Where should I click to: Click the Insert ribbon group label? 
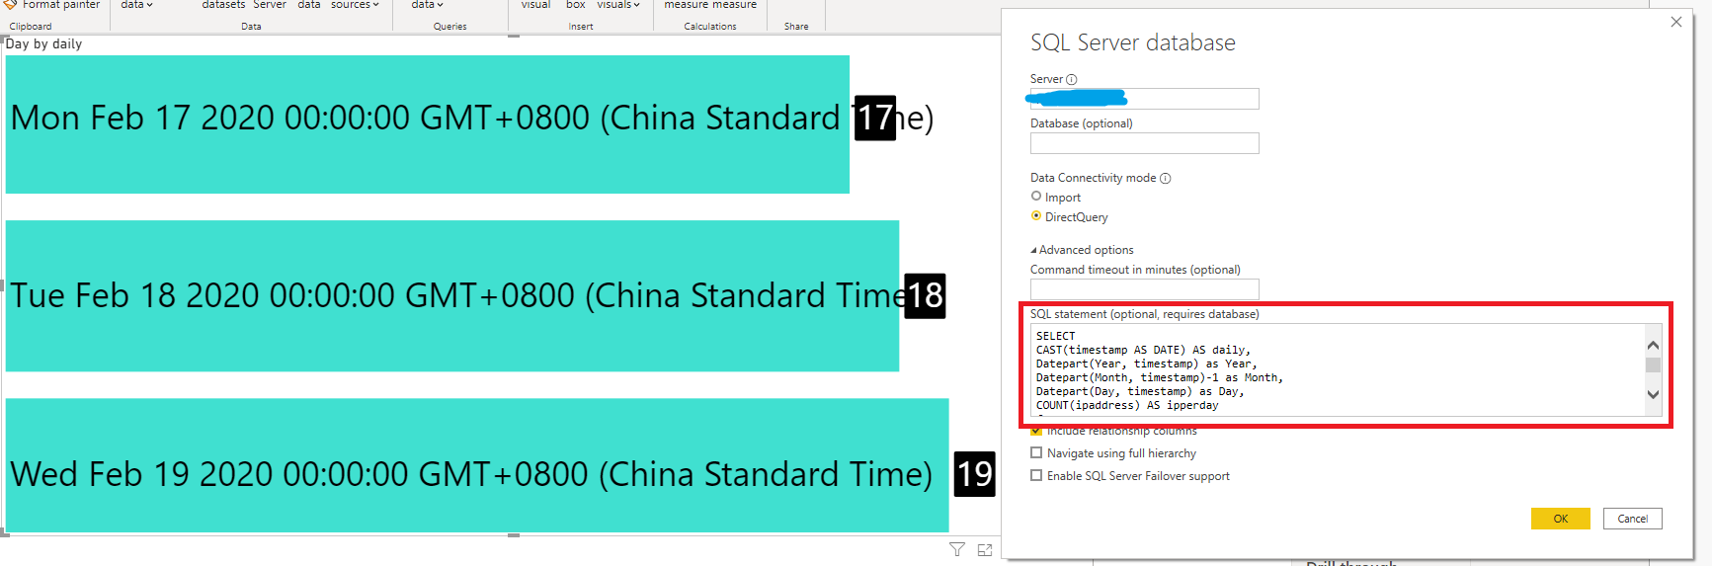[x=581, y=27]
